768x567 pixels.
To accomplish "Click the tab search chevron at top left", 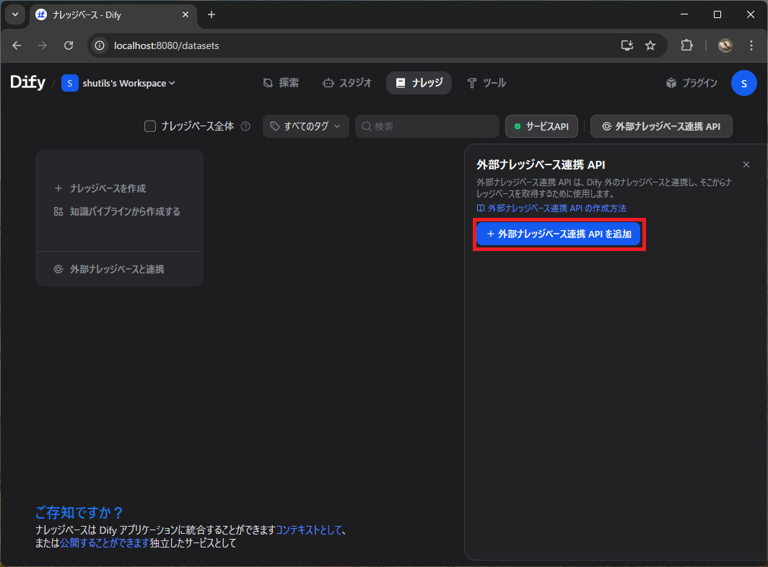I will tap(14, 14).
